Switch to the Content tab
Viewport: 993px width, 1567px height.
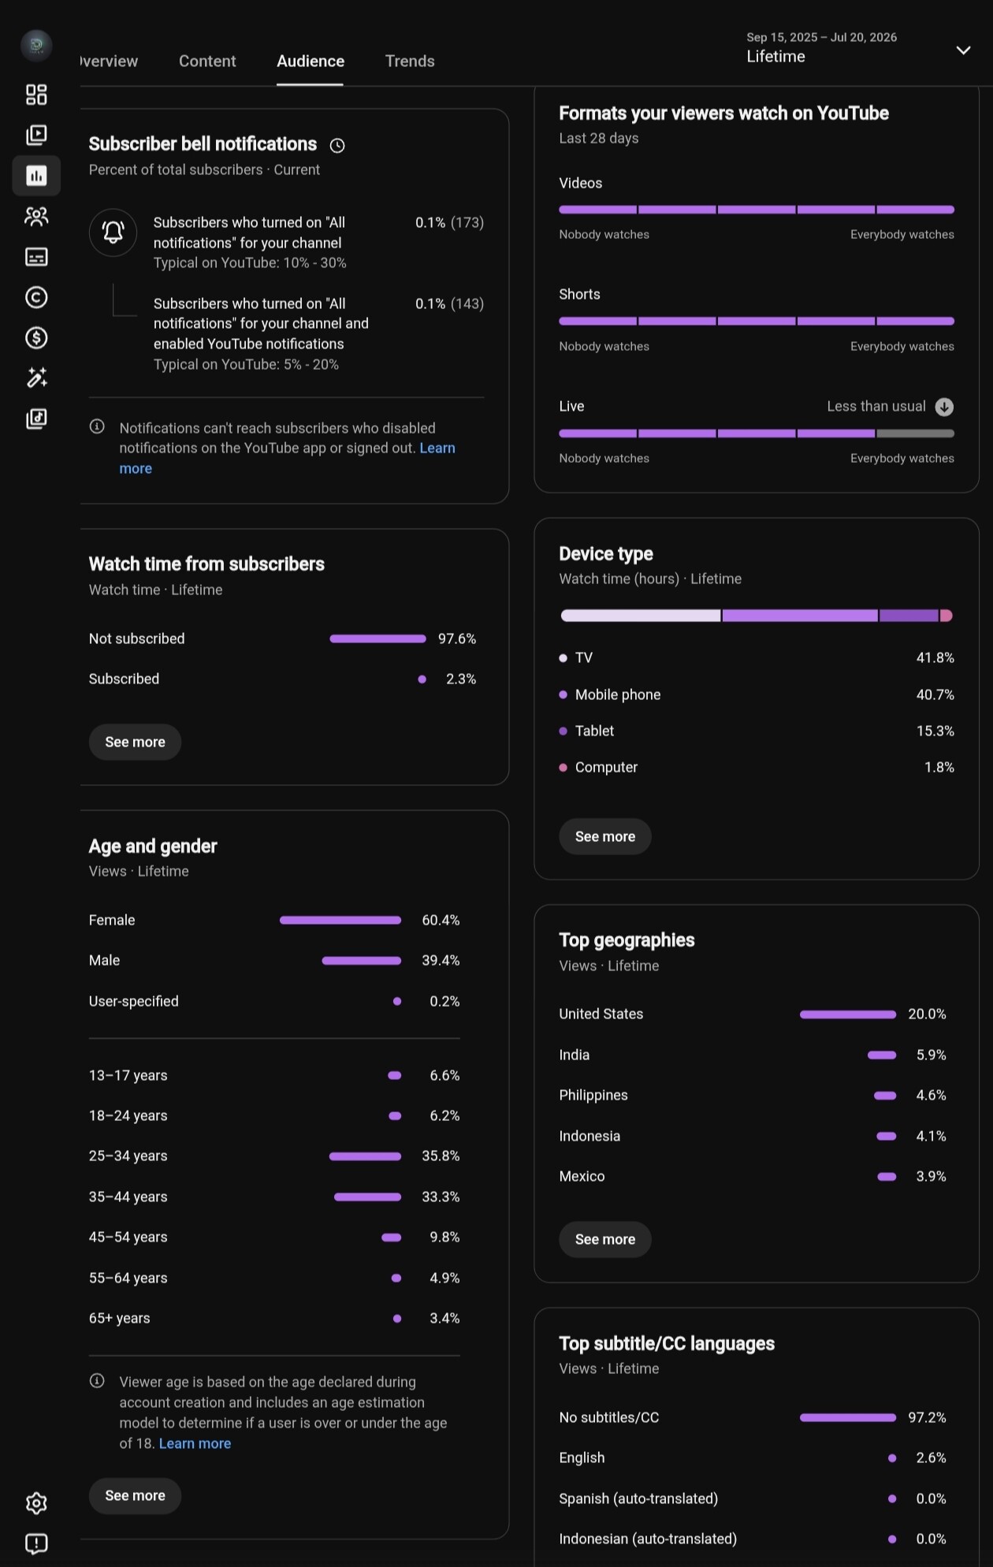[207, 61]
